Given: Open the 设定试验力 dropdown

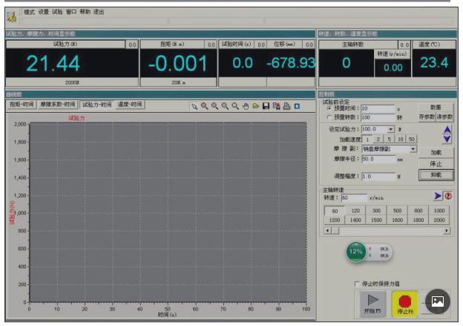Looking at the screenshot, I should [390, 129].
